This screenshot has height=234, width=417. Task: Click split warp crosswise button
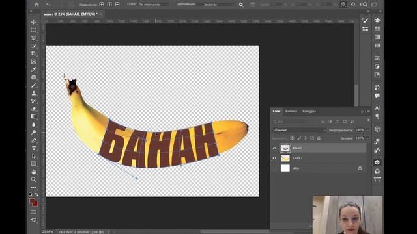coord(102,5)
